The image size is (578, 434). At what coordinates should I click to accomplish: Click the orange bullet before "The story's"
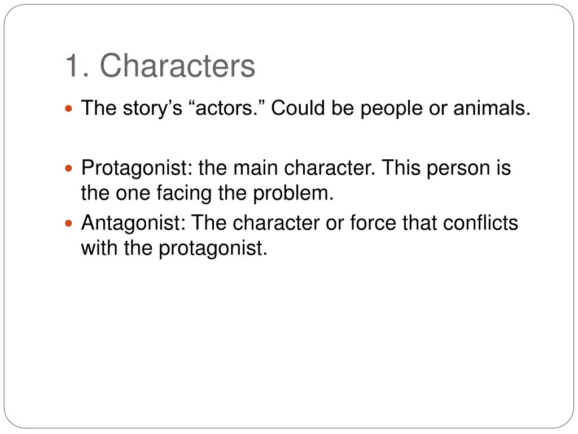coord(68,108)
